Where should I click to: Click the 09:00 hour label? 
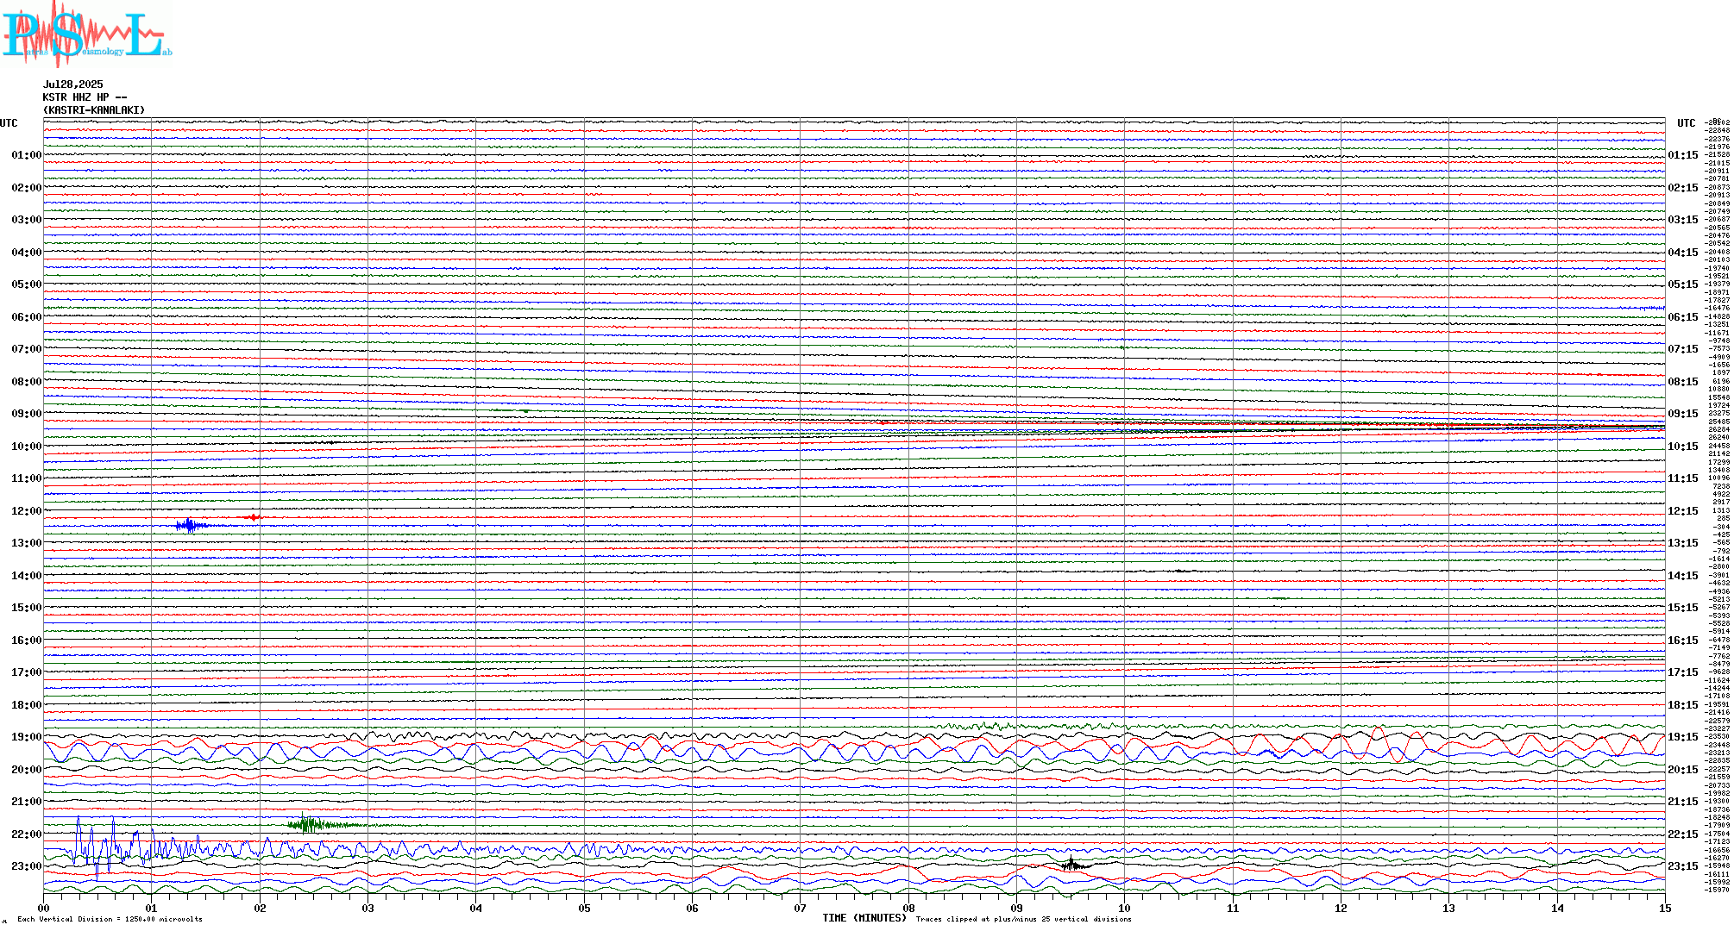click(x=27, y=414)
